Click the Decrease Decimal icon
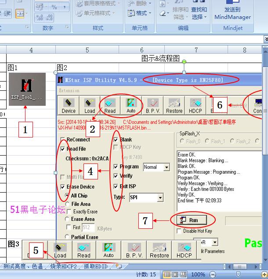 tap(49, 18)
